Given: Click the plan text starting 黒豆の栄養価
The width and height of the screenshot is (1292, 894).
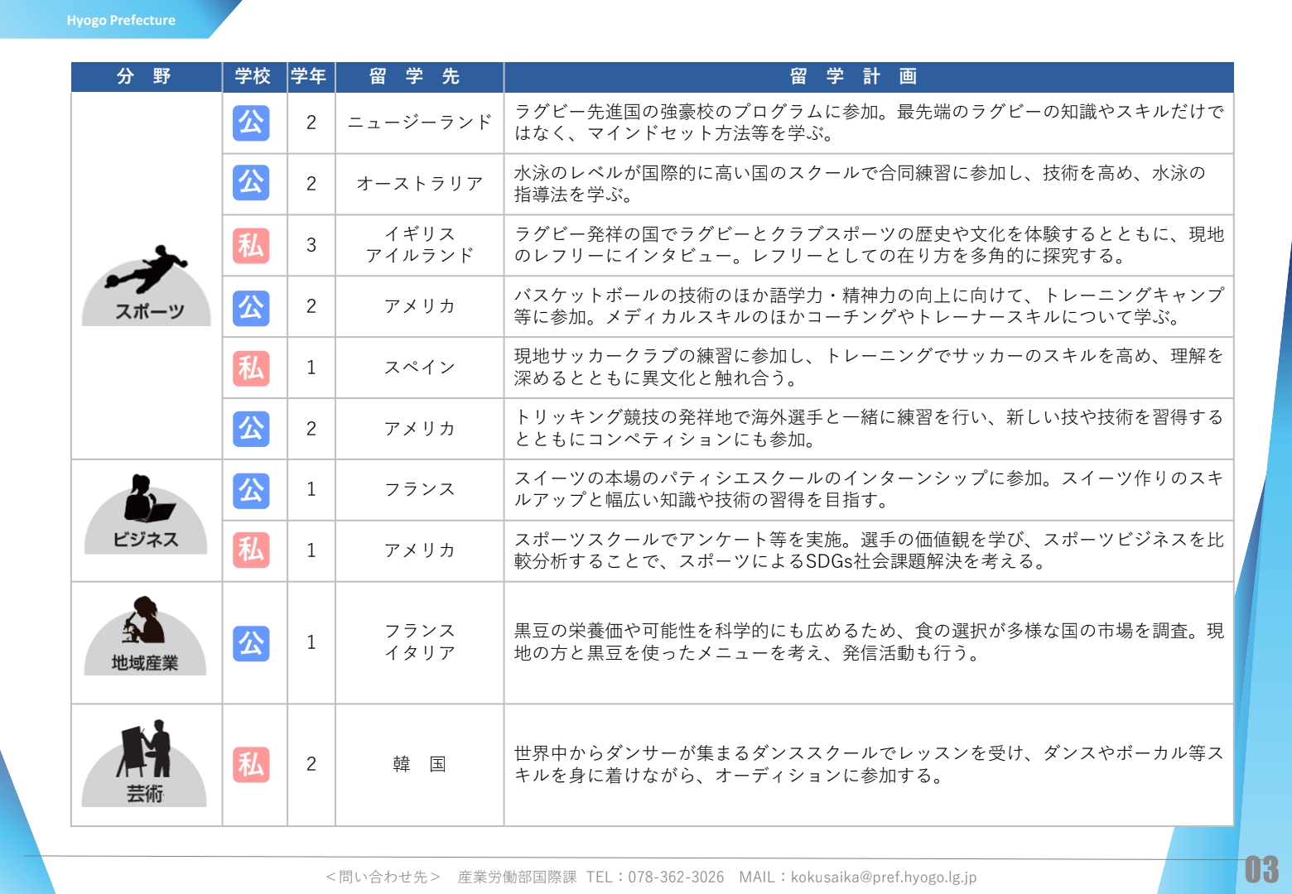Looking at the screenshot, I should point(869,642).
